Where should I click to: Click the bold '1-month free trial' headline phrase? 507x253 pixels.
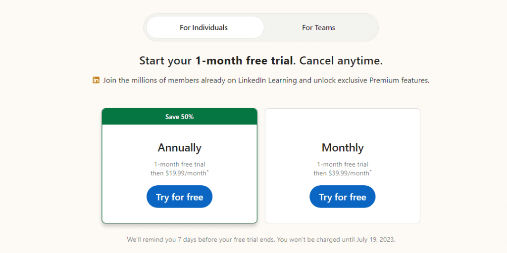(244, 61)
